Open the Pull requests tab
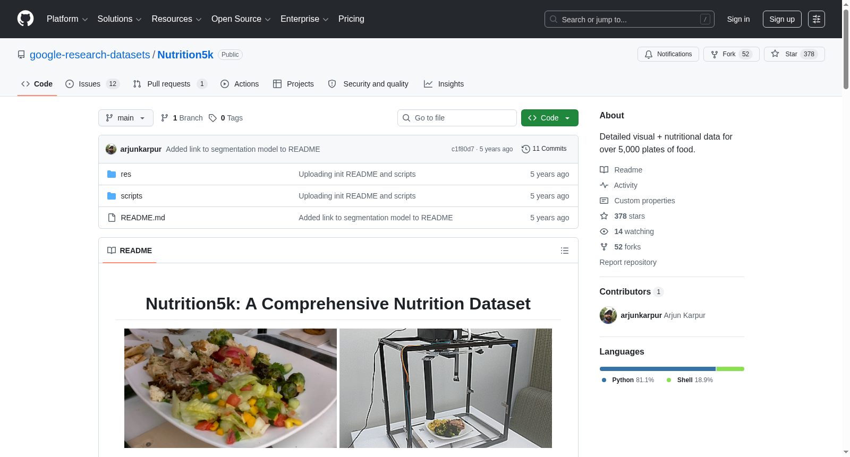 [x=170, y=84]
